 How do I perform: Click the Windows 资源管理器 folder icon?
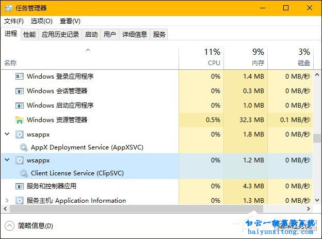[20, 120]
